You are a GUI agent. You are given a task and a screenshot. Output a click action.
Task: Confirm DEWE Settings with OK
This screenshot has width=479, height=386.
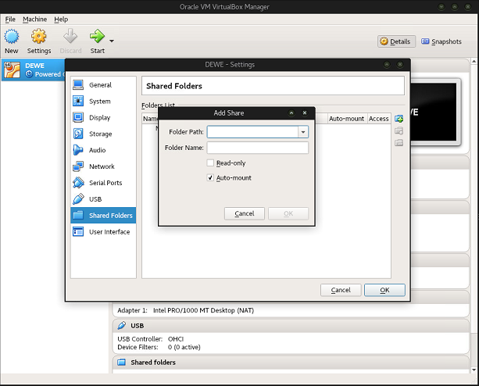coord(384,290)
